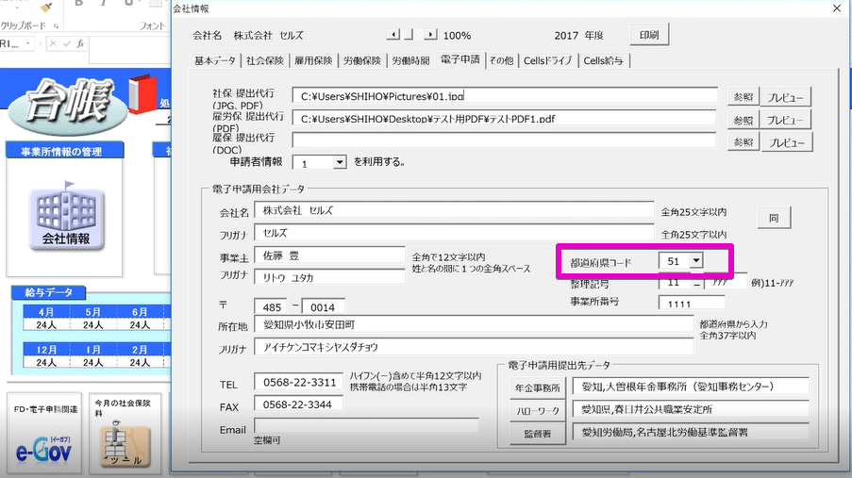Click into the Email input field
Screen dimensions: 852x478
366,425
